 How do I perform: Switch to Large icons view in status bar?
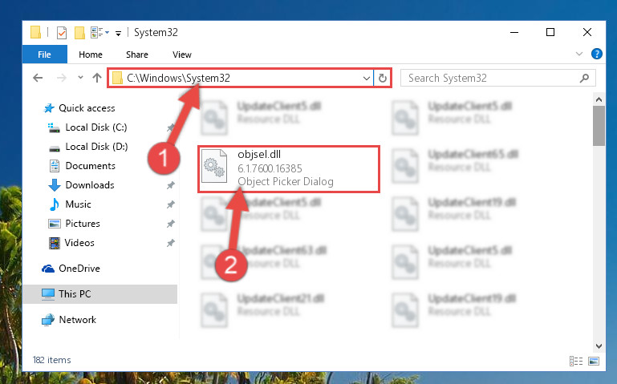594,361
